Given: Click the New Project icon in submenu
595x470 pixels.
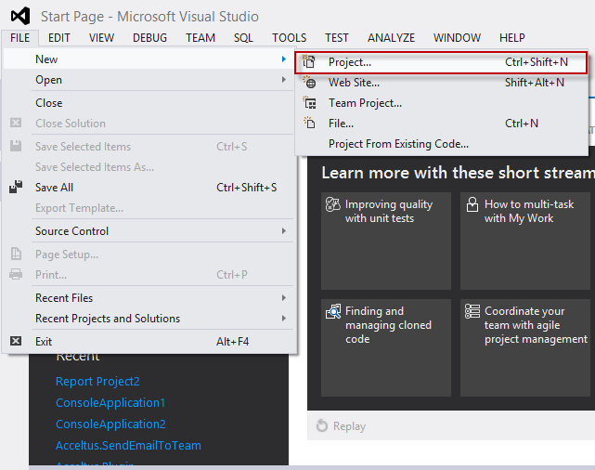Looking at the screenshot, I should 310,62.
